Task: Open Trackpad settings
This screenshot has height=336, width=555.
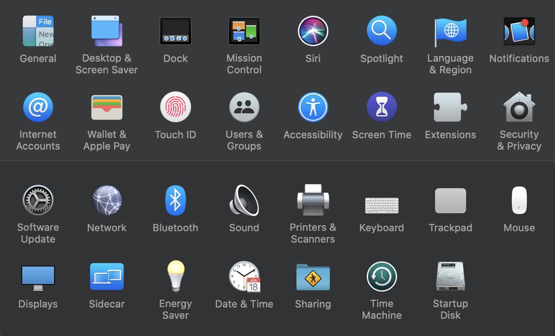Action: [x=451, y=201]
